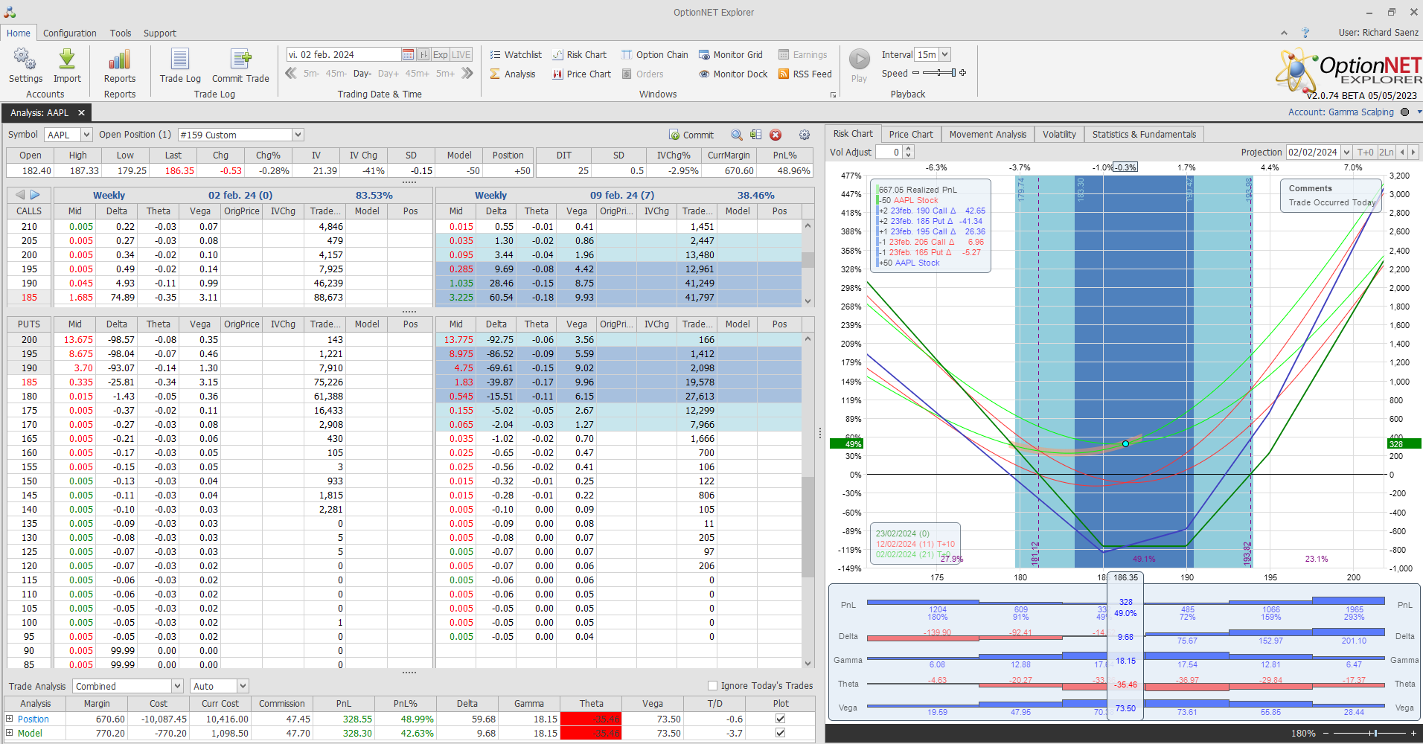Expand the Model analysis row
Viewport: 1423px width, 744px height.
pos(10,733)
